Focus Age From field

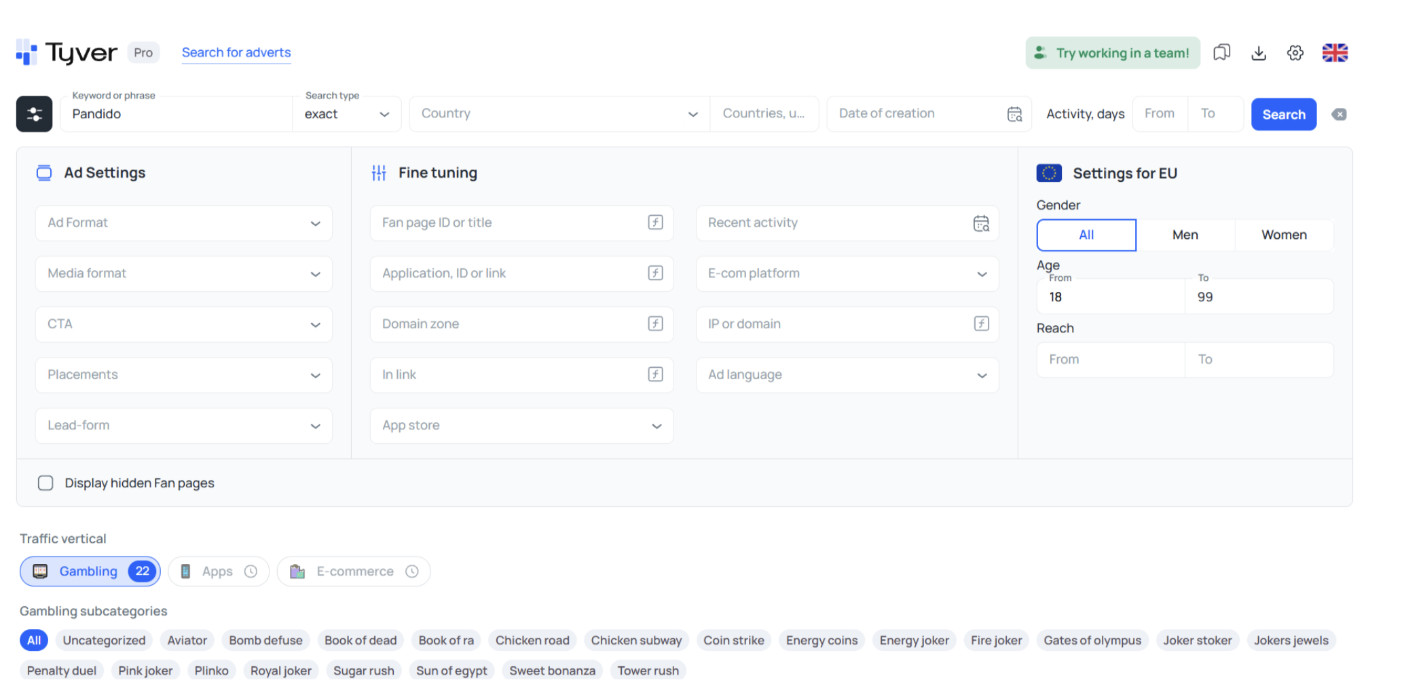pyautogui.click(x=1111, y=297)
